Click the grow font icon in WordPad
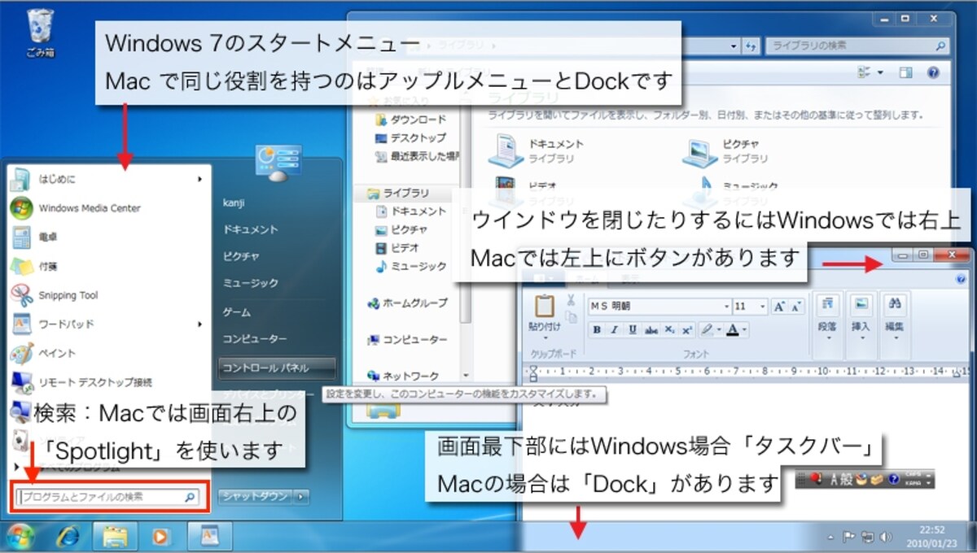977x553 pixels. (x=779, y=307)
